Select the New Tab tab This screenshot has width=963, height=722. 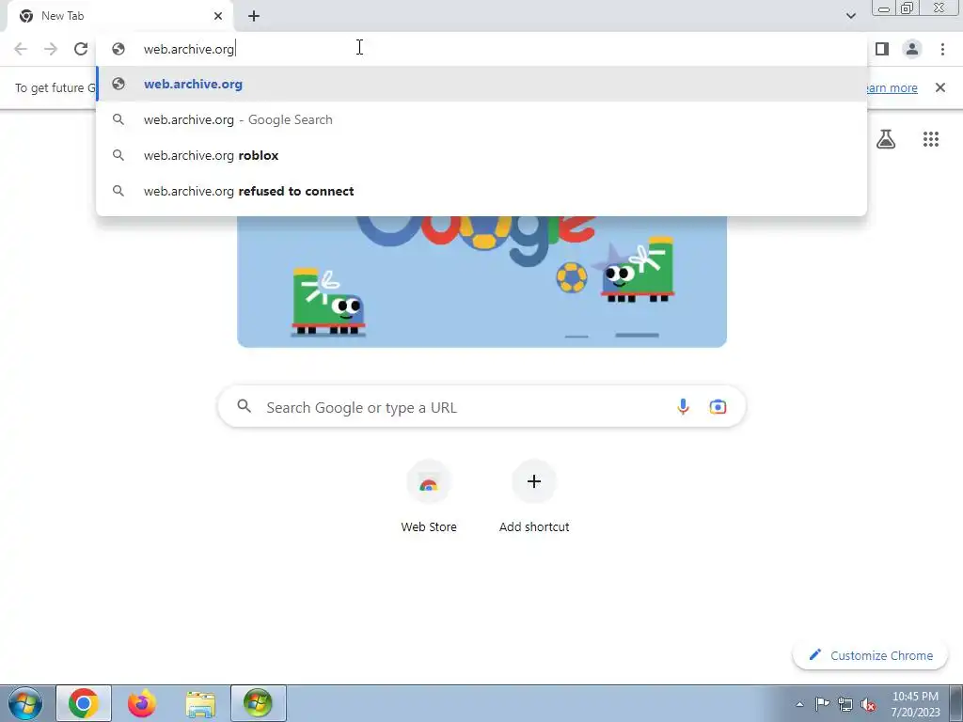click(x=119, y=16)
